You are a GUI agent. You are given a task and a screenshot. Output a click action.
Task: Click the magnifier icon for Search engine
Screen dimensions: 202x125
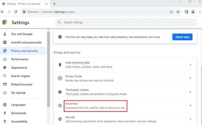[5, 76]
